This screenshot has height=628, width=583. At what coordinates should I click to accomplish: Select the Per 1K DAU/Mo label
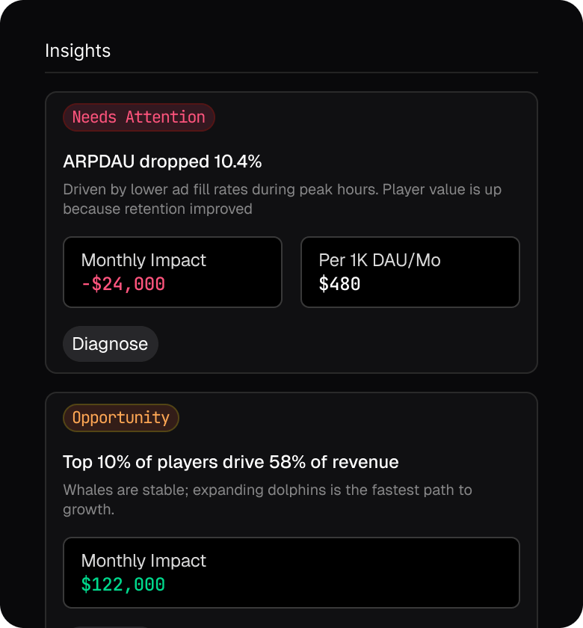(x=379, y=260)
